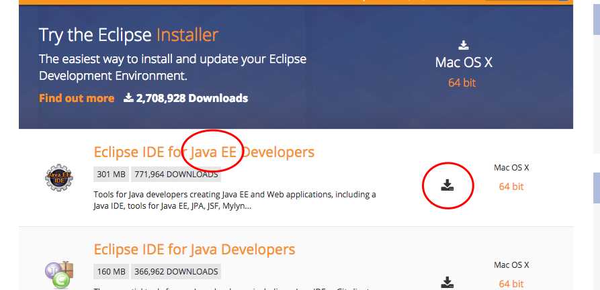The height and width of the screenshot is (290, 600).
Task: Click the download icon beside 2,708,928 Downloads
Action: point(128,98)
